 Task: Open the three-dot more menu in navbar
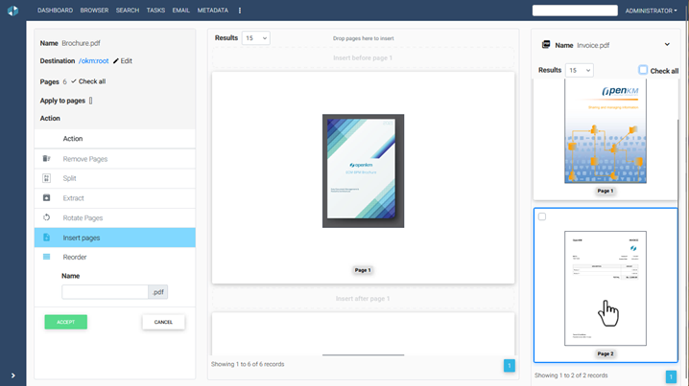pyautogui.click(x=240, y=11)
